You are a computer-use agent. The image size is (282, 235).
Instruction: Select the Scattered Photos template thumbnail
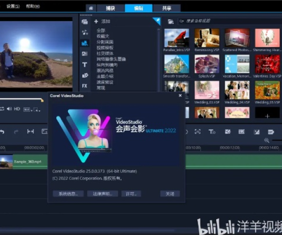pyautogui.click(x=237, y=38)
